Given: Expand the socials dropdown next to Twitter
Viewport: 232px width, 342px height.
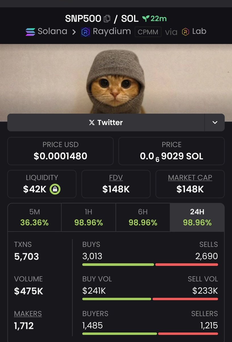Looking at the screenshot, I should pos(215,123).
